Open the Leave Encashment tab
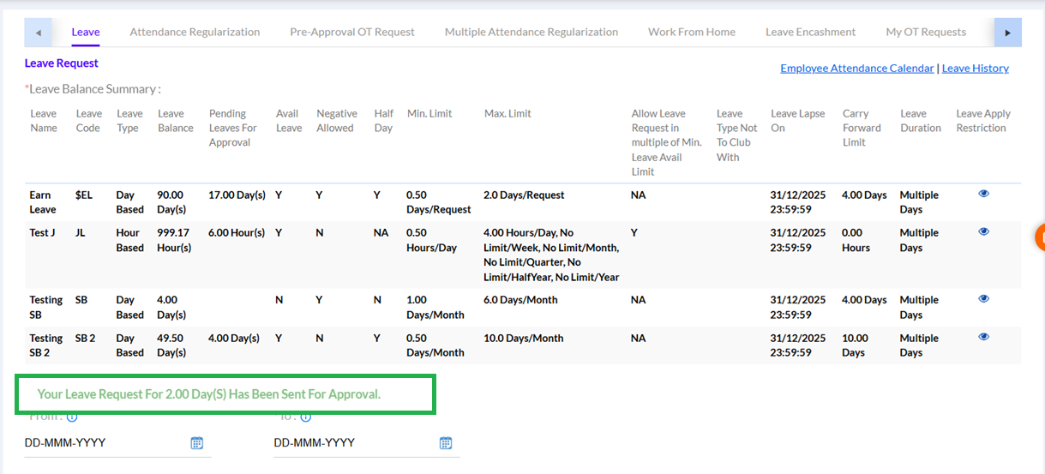The width and height of the screenshot is (1045, 474). click(810, 32)
